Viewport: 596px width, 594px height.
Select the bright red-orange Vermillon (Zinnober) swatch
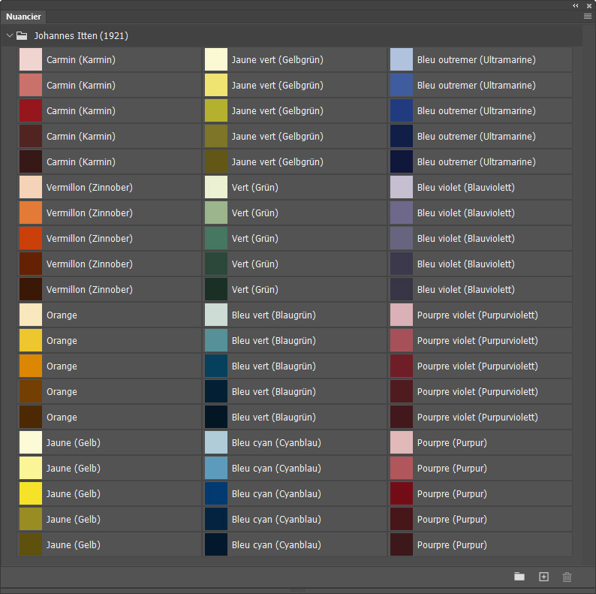point(31,239)
